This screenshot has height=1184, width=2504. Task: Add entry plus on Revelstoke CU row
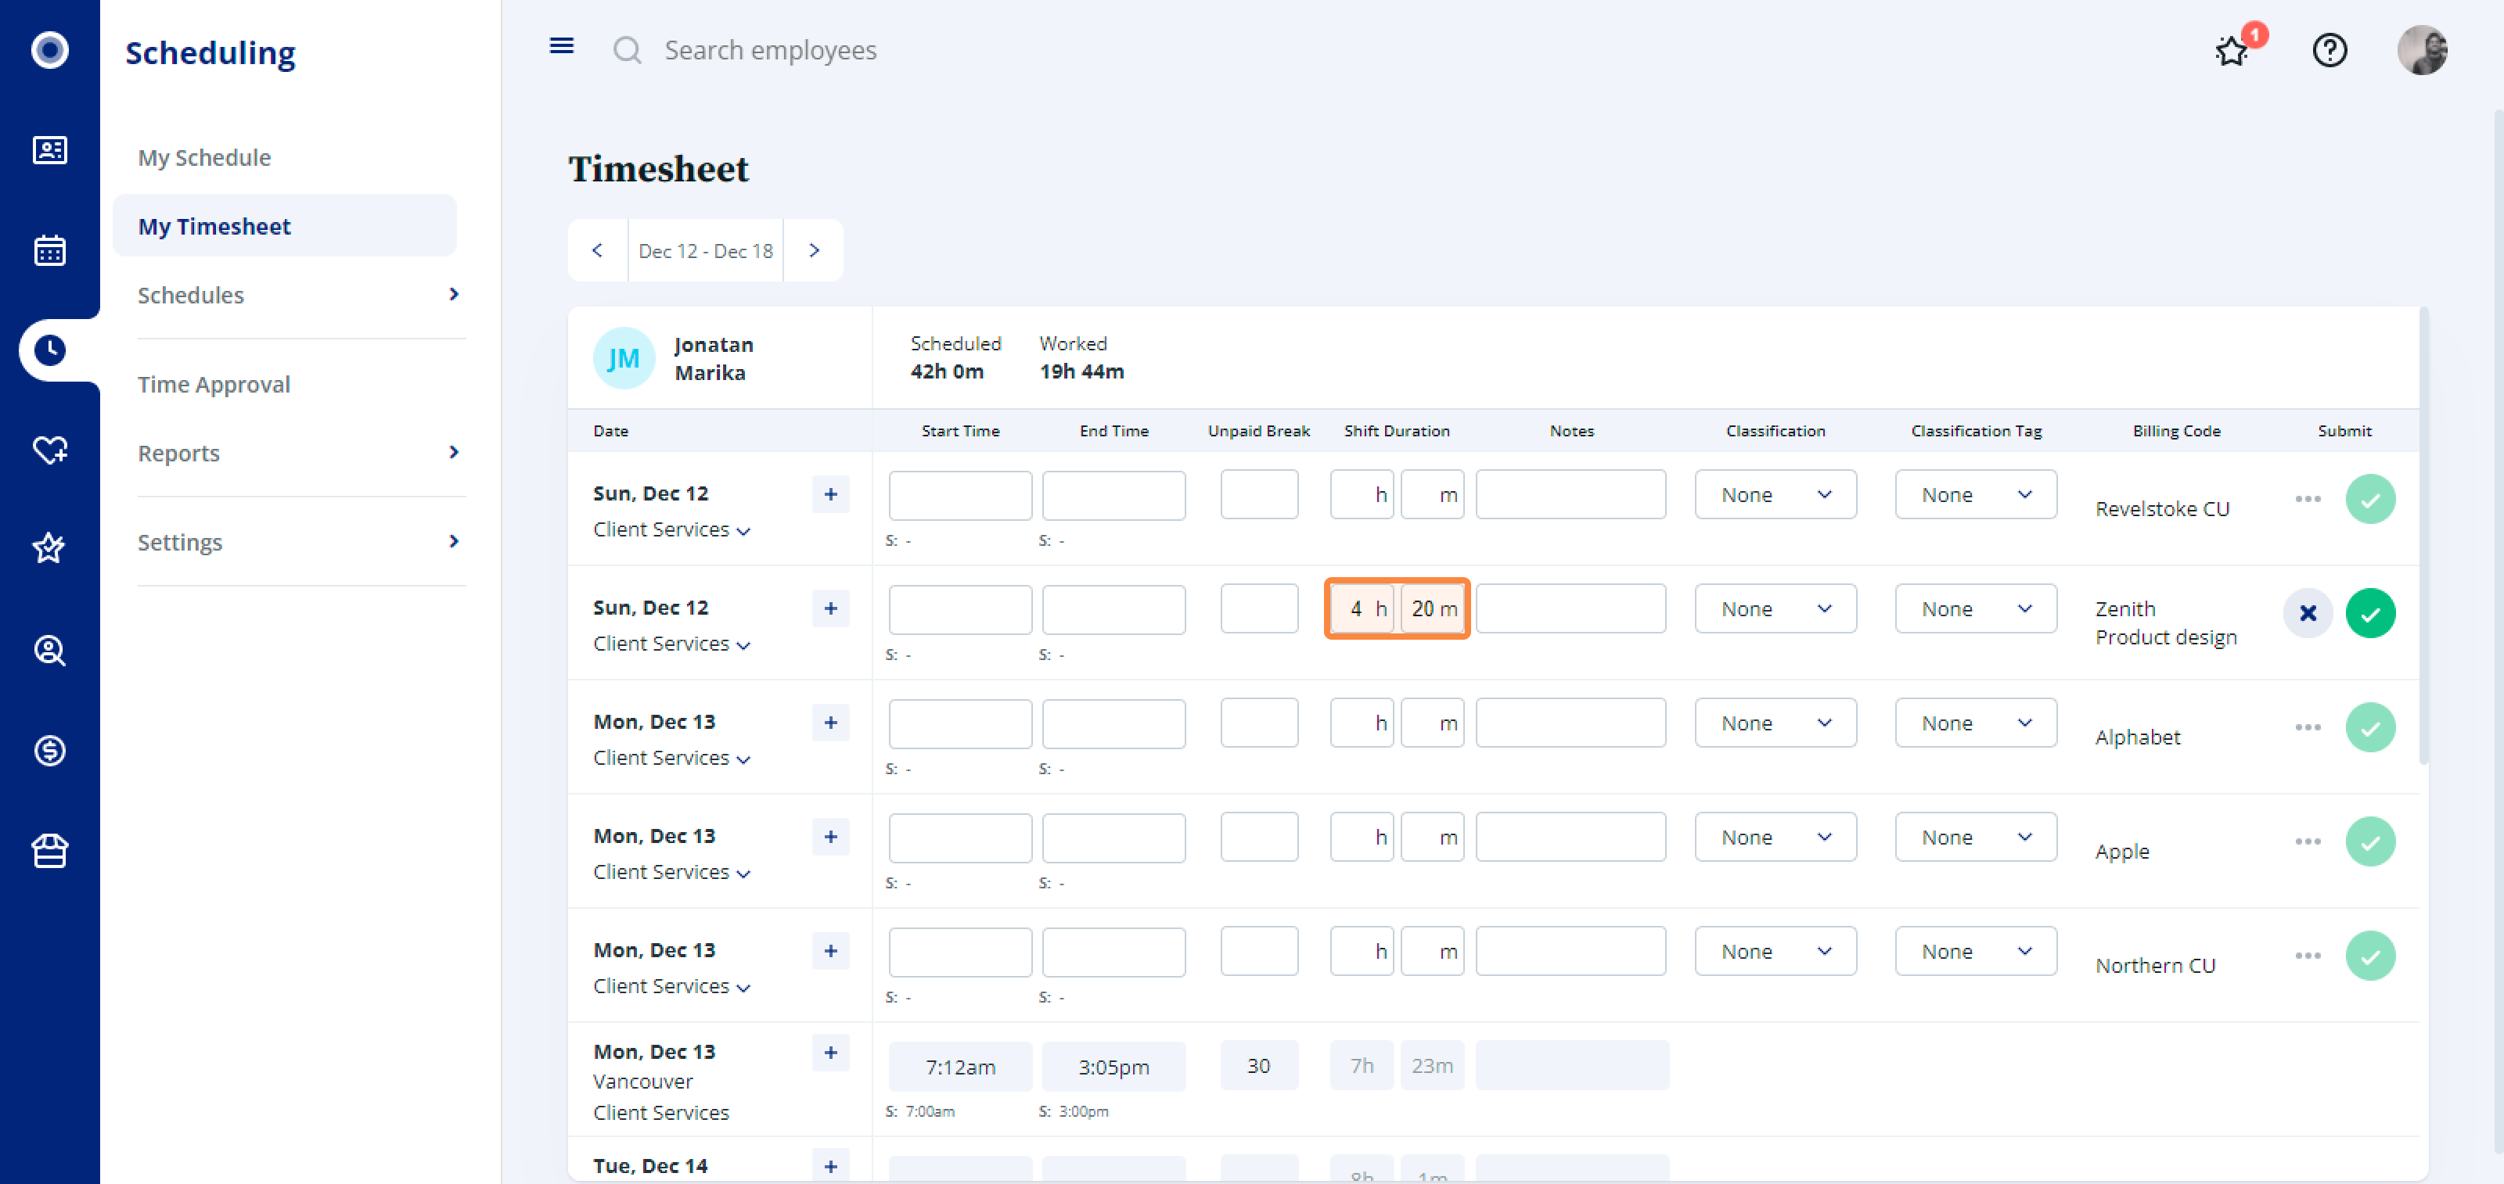point(830,494)
